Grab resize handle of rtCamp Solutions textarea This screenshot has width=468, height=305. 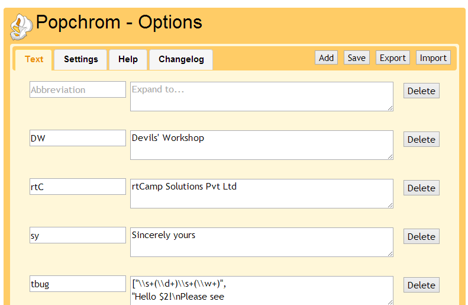(390, 206)
